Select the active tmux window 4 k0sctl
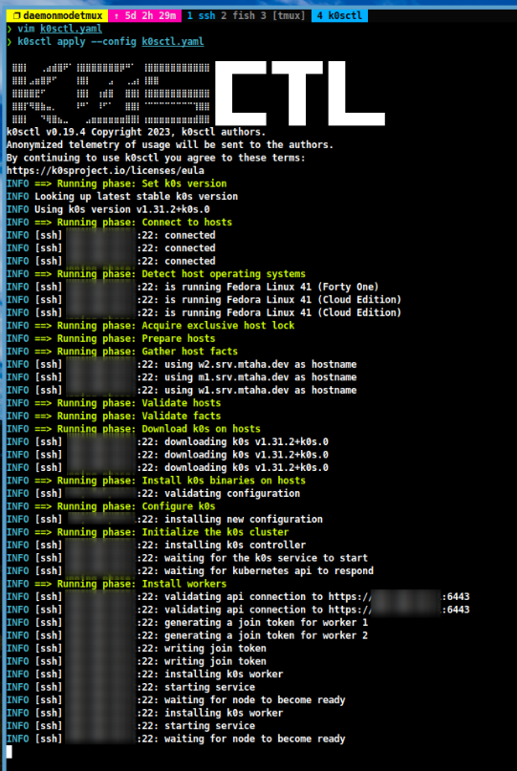Image resolution: width=517 pixels, height=771 pixels. click(x=339, y=15)
